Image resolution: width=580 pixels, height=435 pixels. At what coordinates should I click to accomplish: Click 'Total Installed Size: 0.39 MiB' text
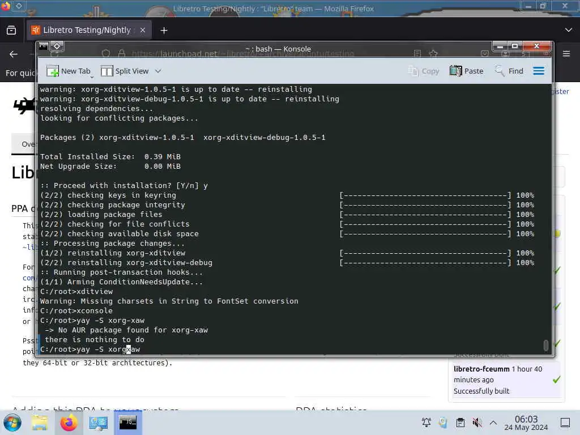[110, 157]
